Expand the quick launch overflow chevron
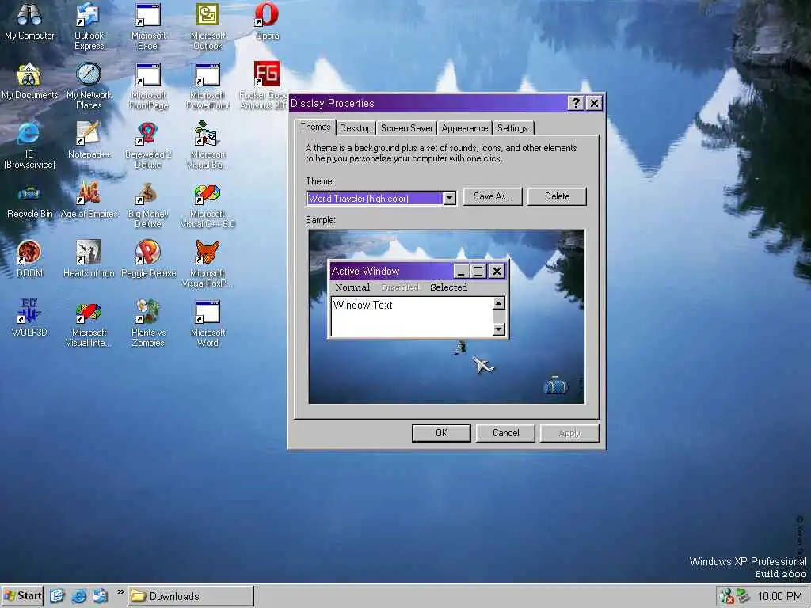Viewport: 811px width, 608px height. 120,592
